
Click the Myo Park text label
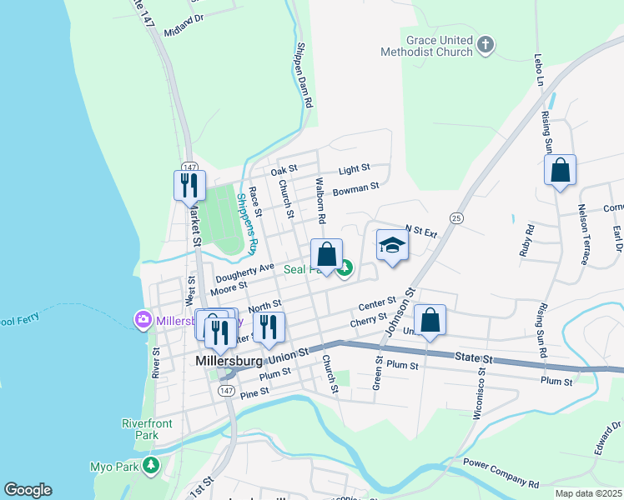[x=114, y=467]
